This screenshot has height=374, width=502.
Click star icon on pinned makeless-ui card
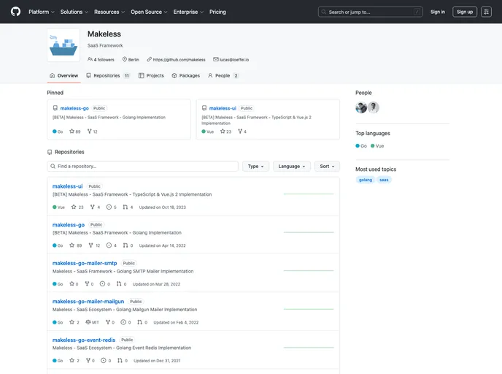[x=223, y=131]
